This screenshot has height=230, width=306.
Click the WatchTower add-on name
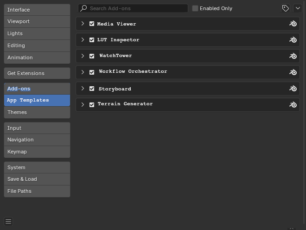point(115,56)
